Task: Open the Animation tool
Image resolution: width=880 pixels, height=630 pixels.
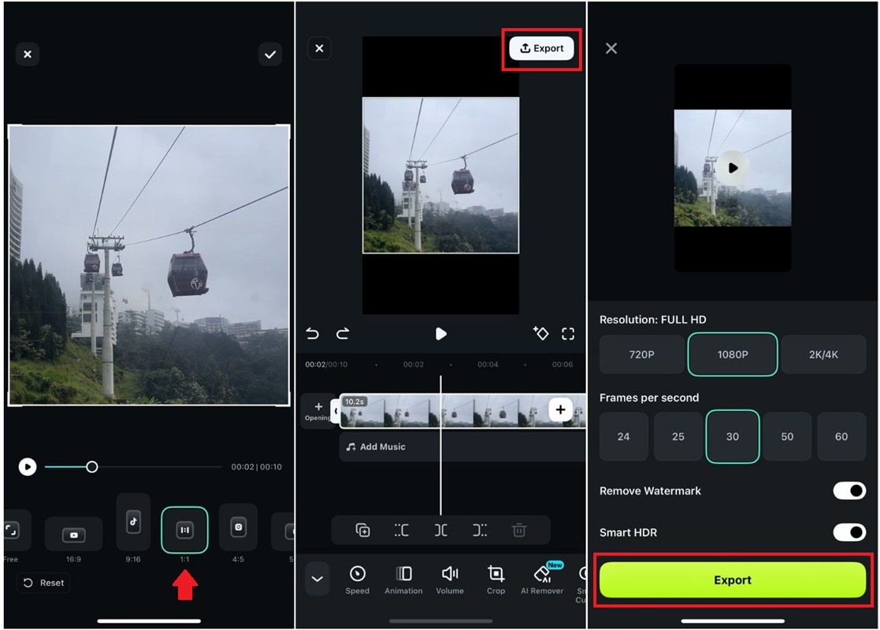Action: point(403,580)
